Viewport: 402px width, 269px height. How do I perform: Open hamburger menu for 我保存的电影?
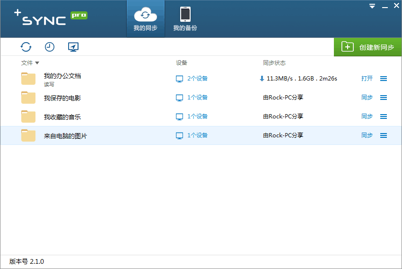(384, 98)
